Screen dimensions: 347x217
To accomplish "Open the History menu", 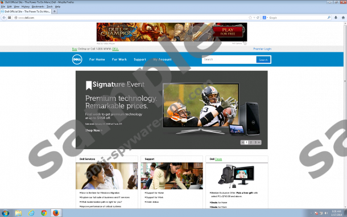I will [x=26, y=7].
